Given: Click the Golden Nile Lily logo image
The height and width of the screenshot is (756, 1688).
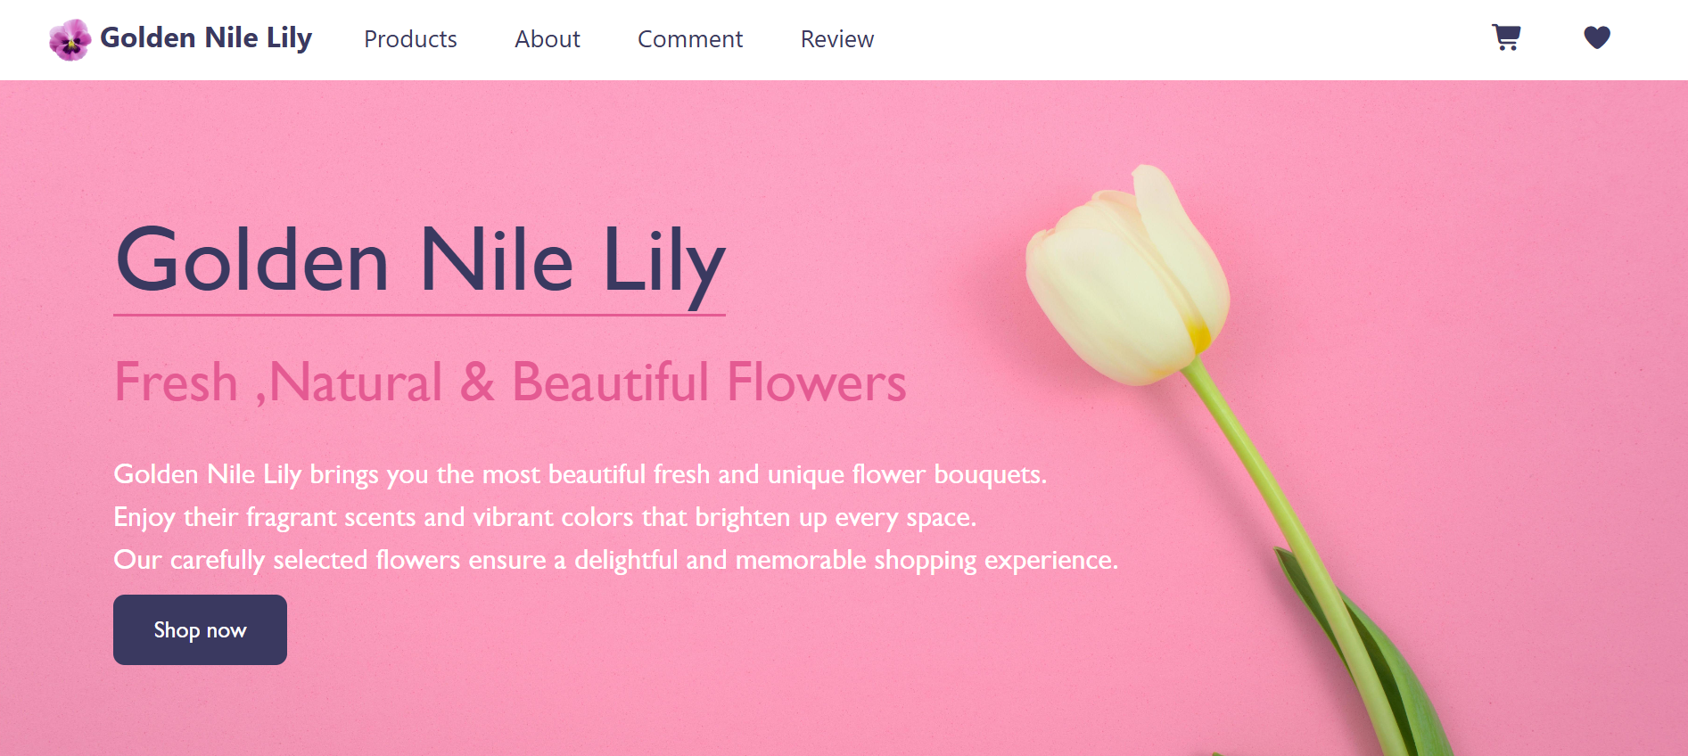Looking at the screenshot, I should (x=70, y=39).
